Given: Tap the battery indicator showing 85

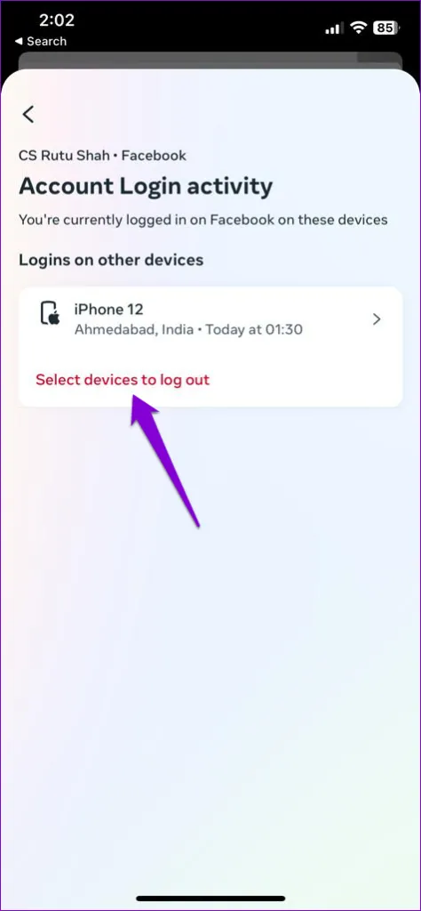Looking at the screenshot, I should tap(387, 28).
